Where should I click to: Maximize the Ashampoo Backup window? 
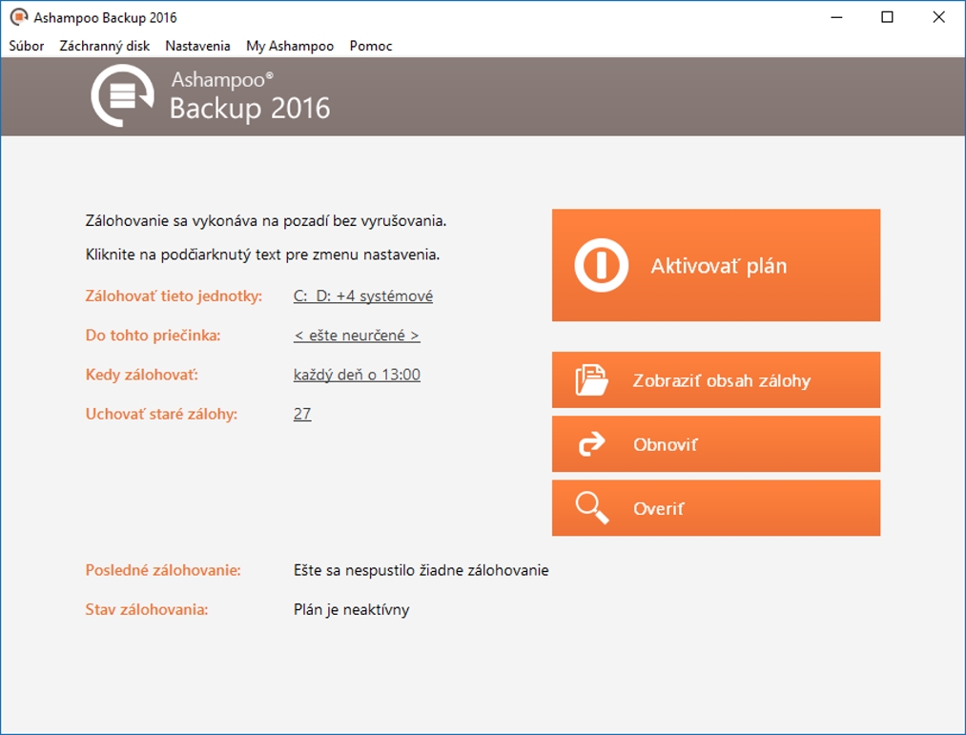click(887, 17)
